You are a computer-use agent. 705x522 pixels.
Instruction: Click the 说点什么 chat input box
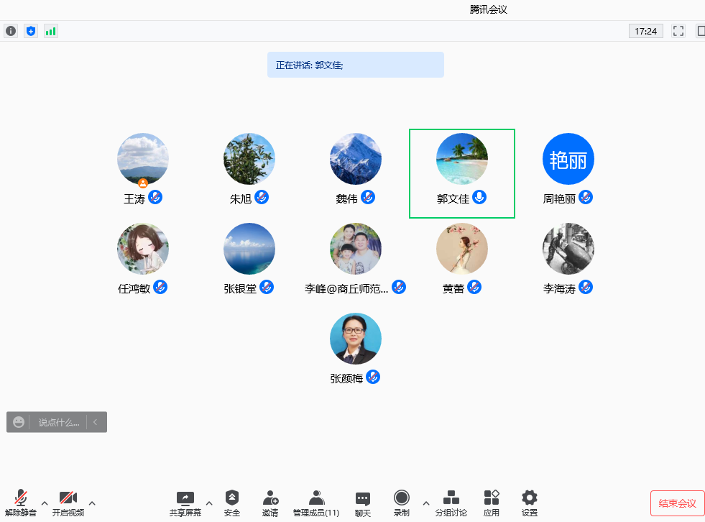click(59, 423)
